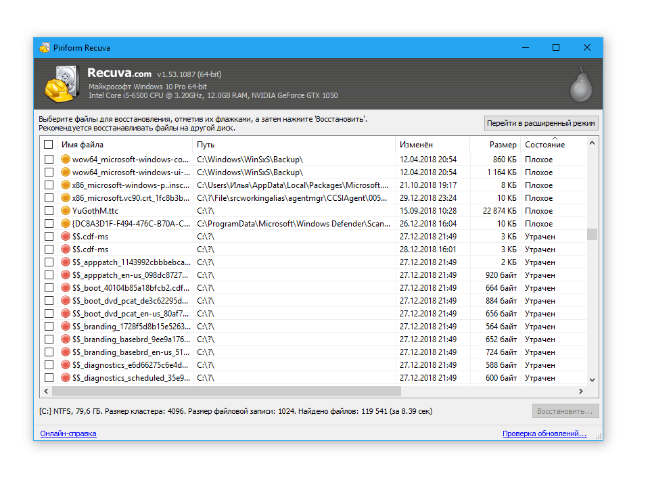Toggle the select-all checkbox in the header row
The image size is (650, 495).
click(x=49, y=145)
